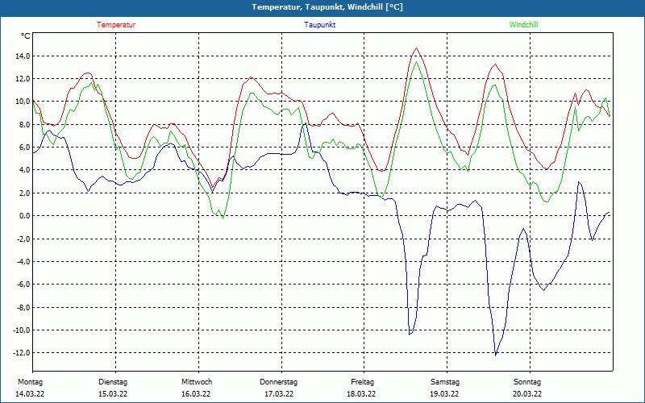Click the -8,0 y-axis value

pos(23,307)
